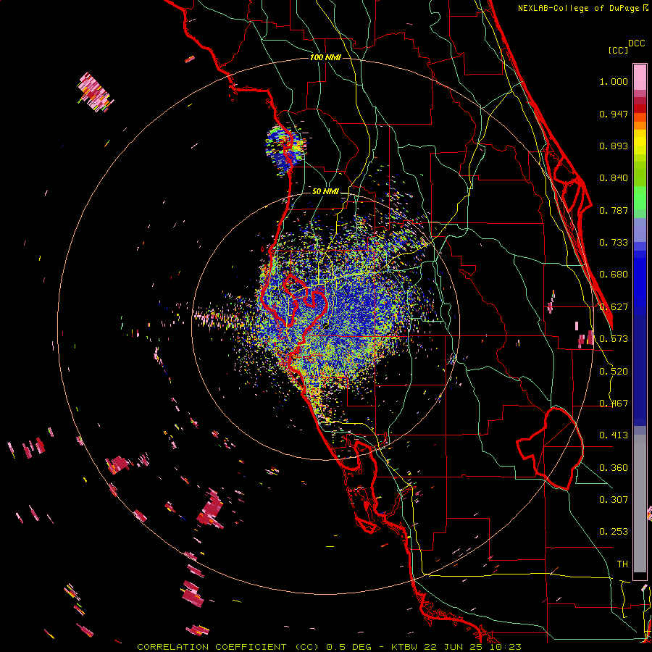The width and height of the screenshot is (652, 652).
Task: Click the 0.307 scale value
Action: pos(614,500)
